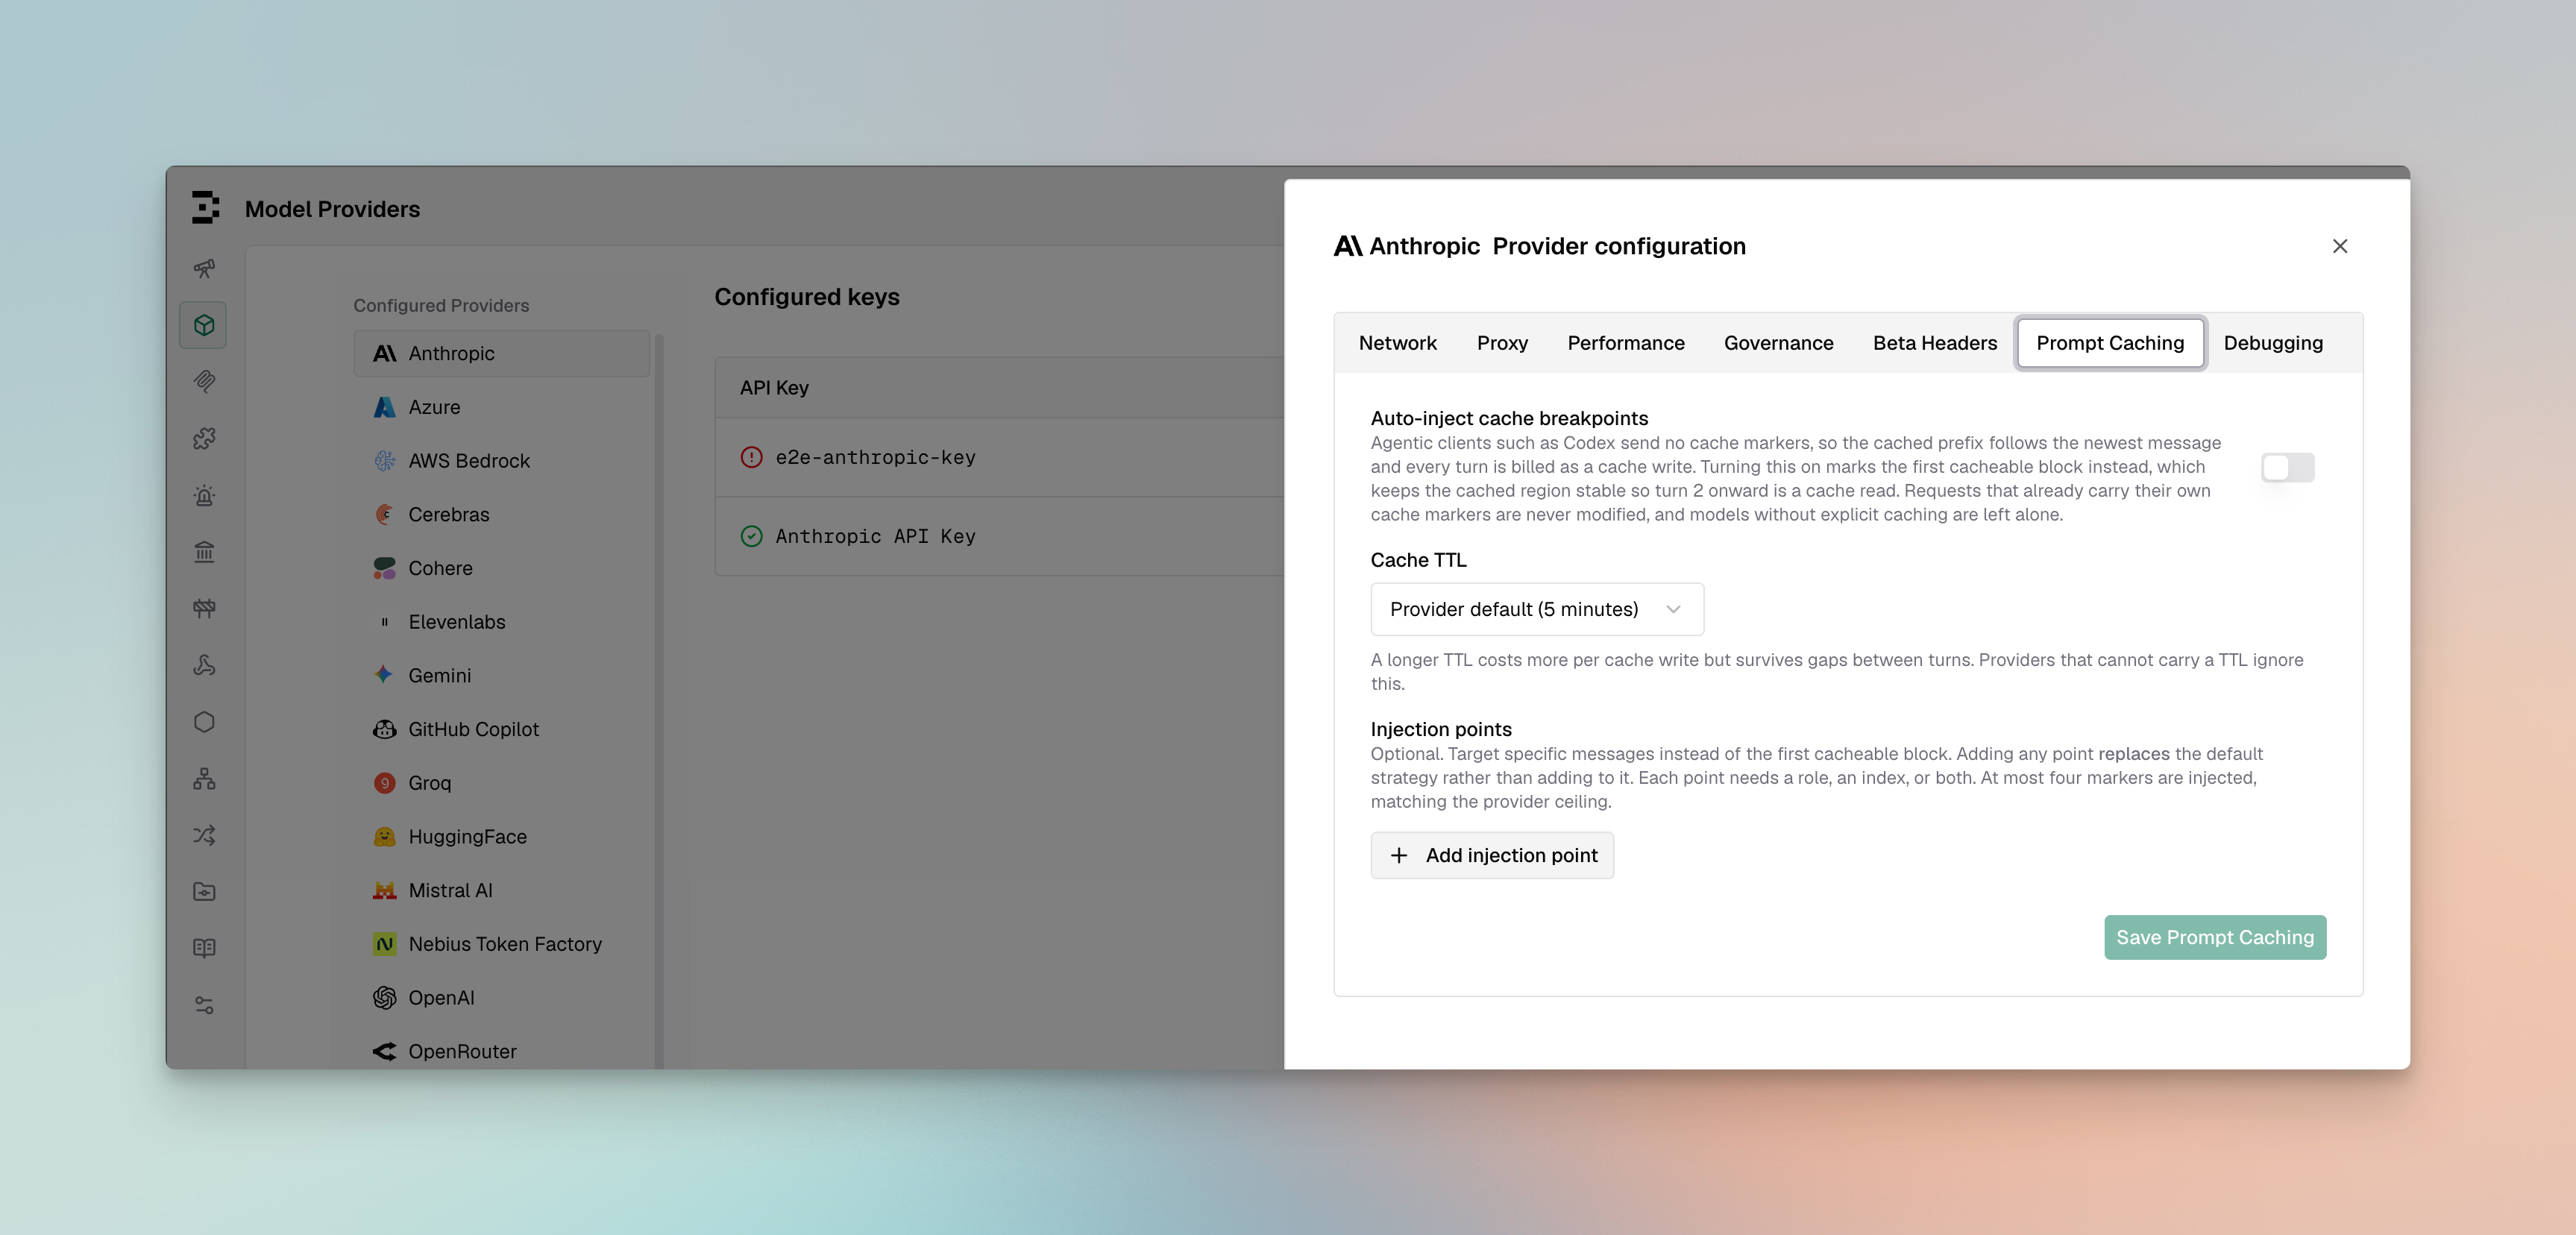Open the sliders settings sidebar icon
The image size is (2576, 1235).
204,1005
